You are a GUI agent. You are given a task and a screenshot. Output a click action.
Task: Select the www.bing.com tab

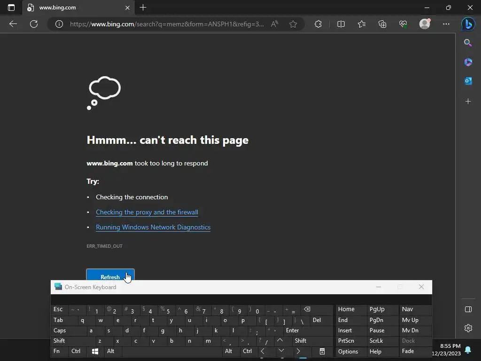tap(79, 8)
